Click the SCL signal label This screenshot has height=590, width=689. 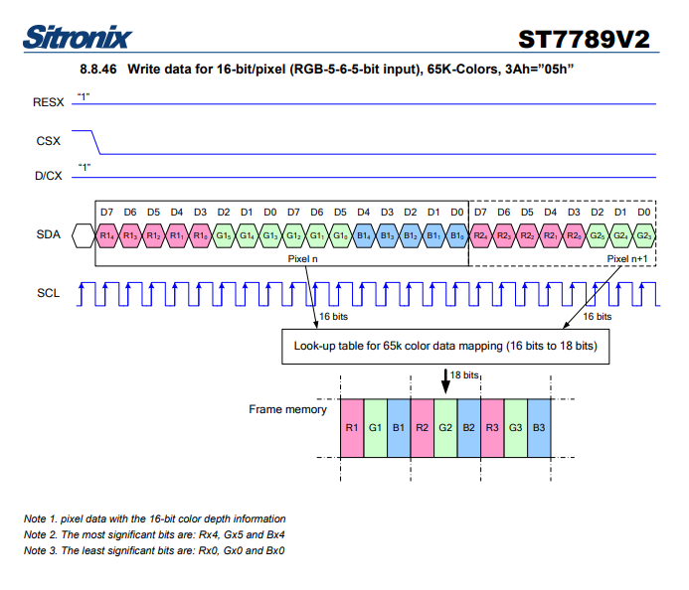click(49, 293)
